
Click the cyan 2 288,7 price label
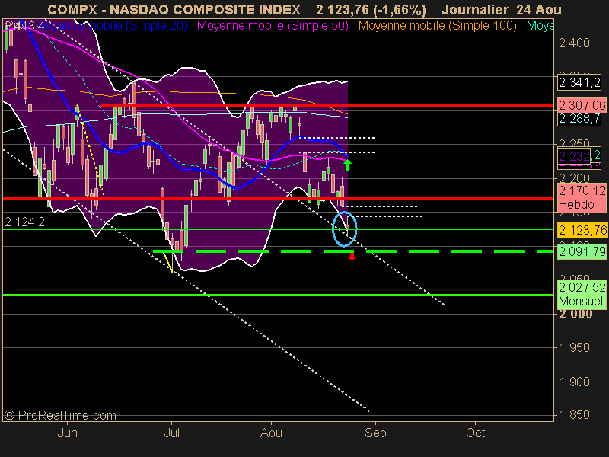pos(579,119)
